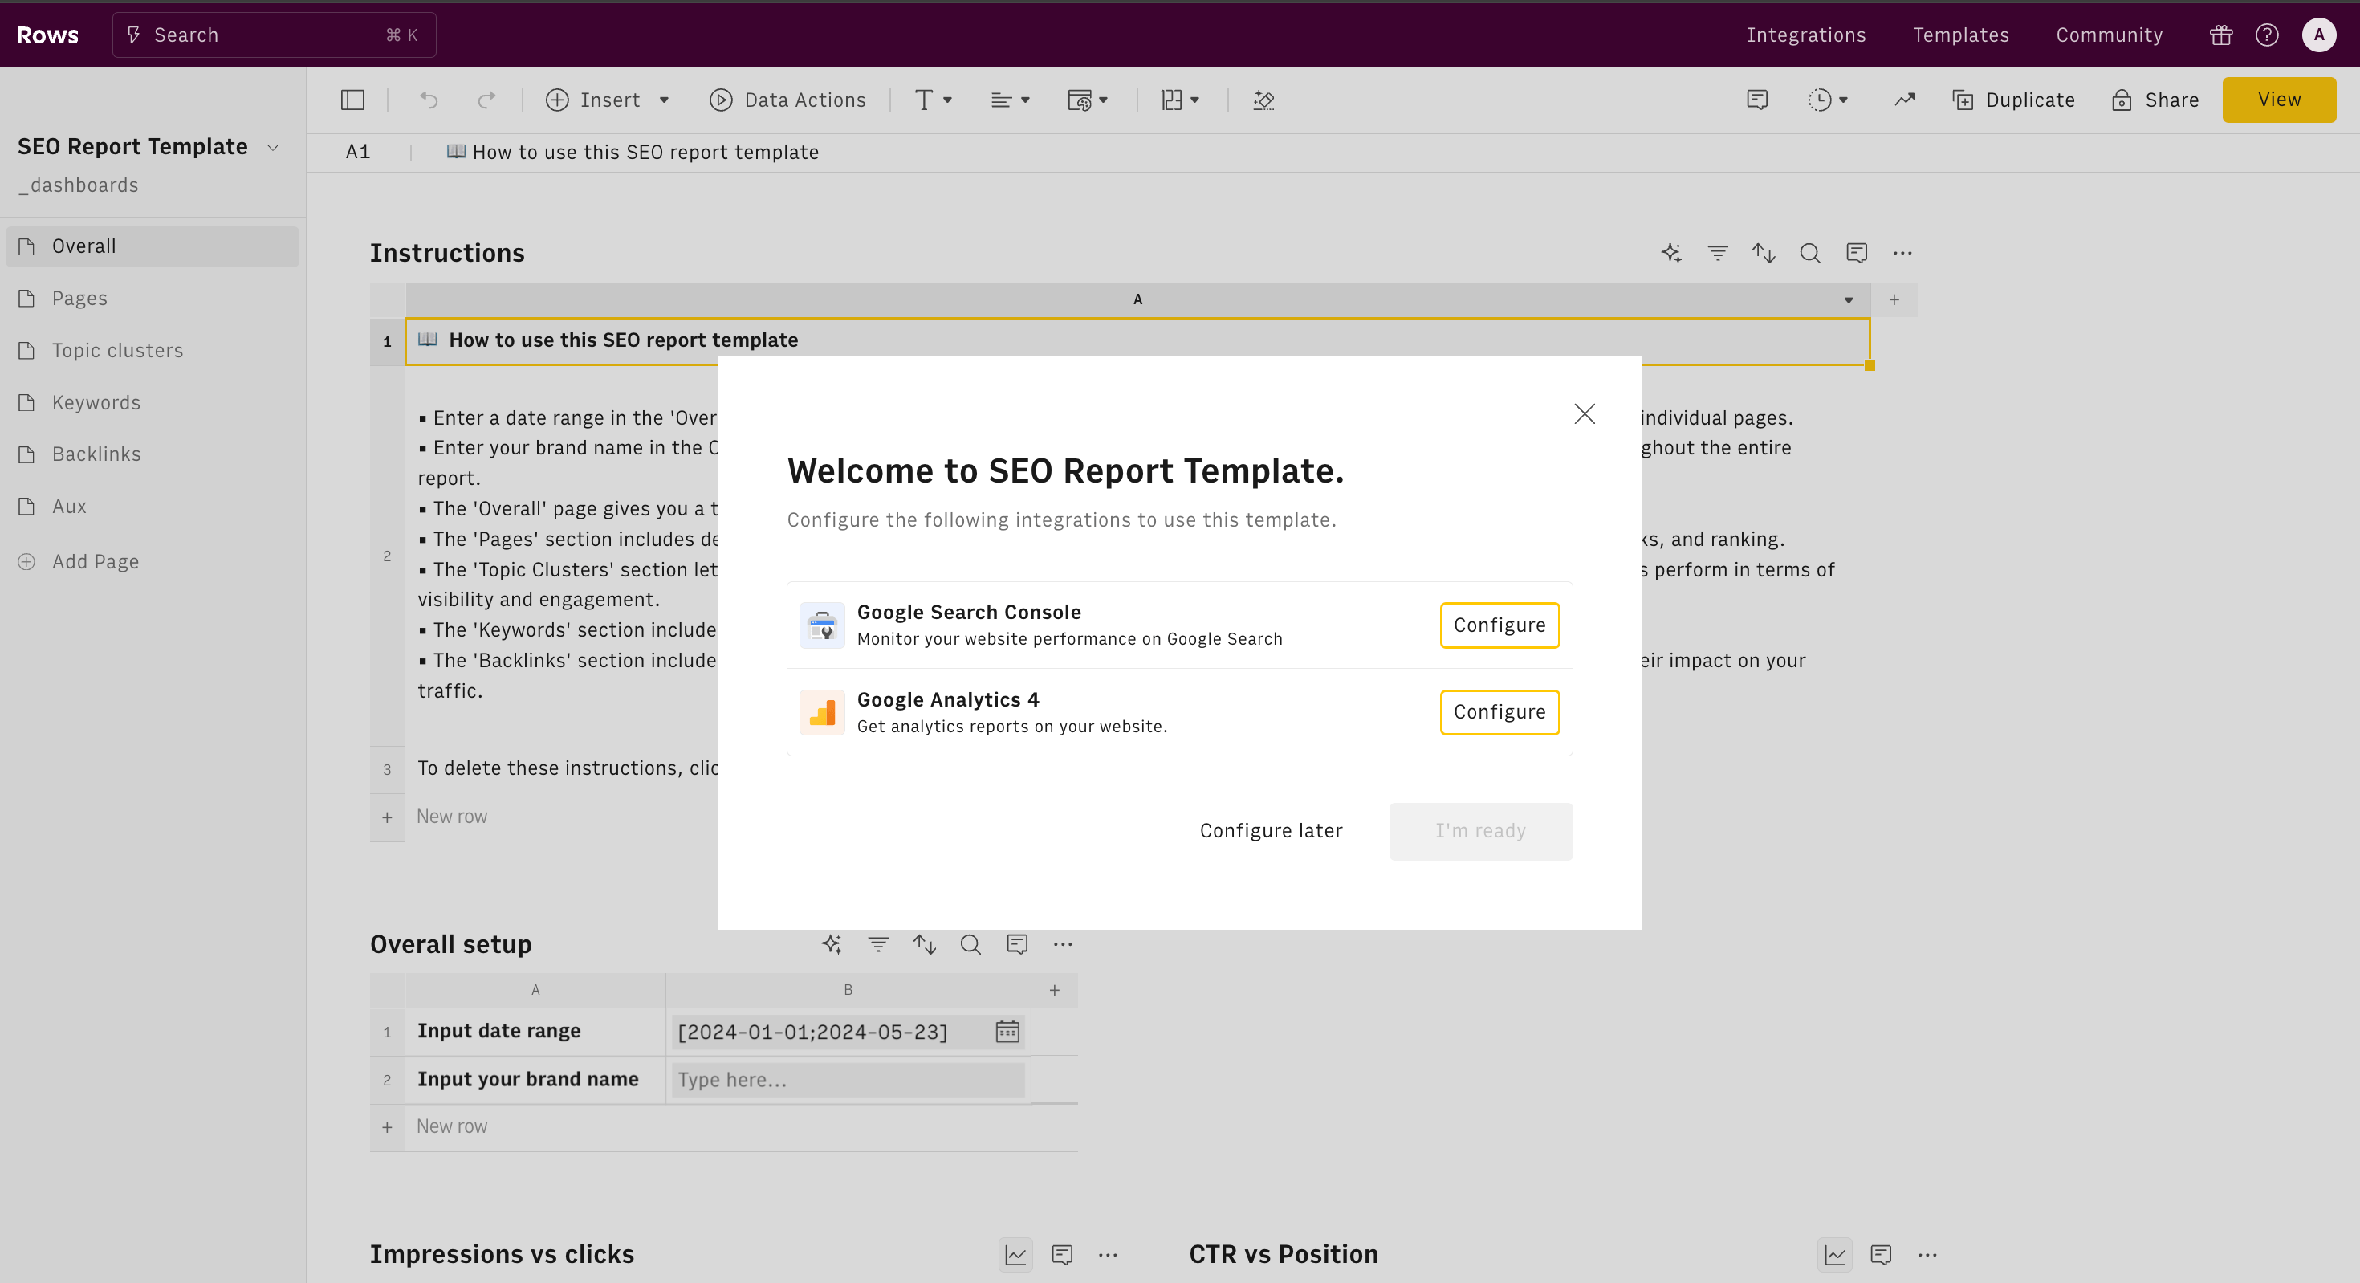Open ellipsis menu for Overall setup table
This screenshot has width=2360, height=1283.
click(x=1063, y=944)
